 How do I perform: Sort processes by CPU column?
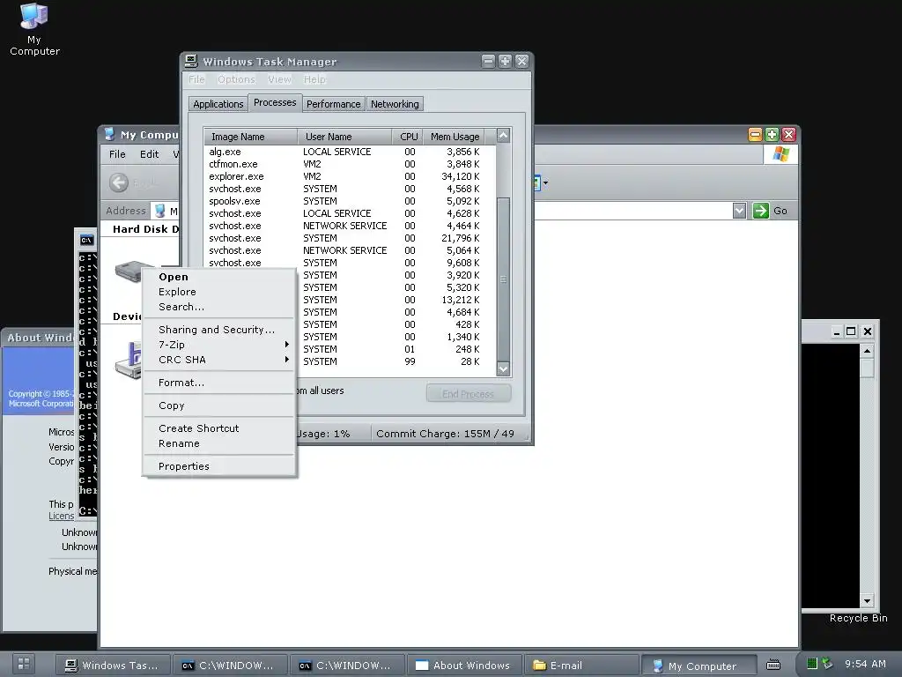pyautogui.click(x=409, y=137)
